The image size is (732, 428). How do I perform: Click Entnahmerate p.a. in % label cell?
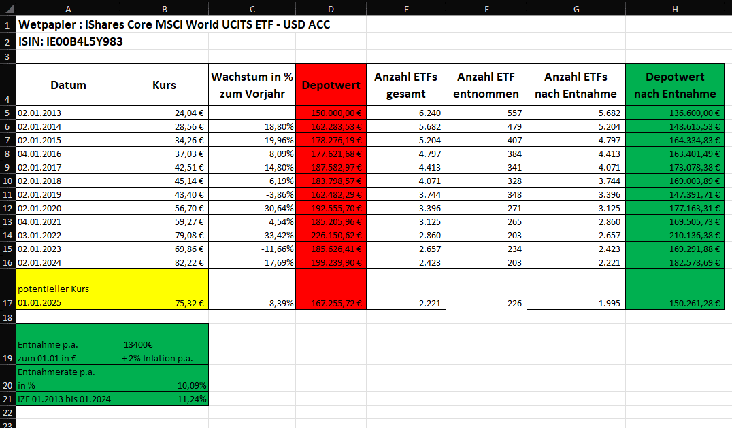pos(68,378)
